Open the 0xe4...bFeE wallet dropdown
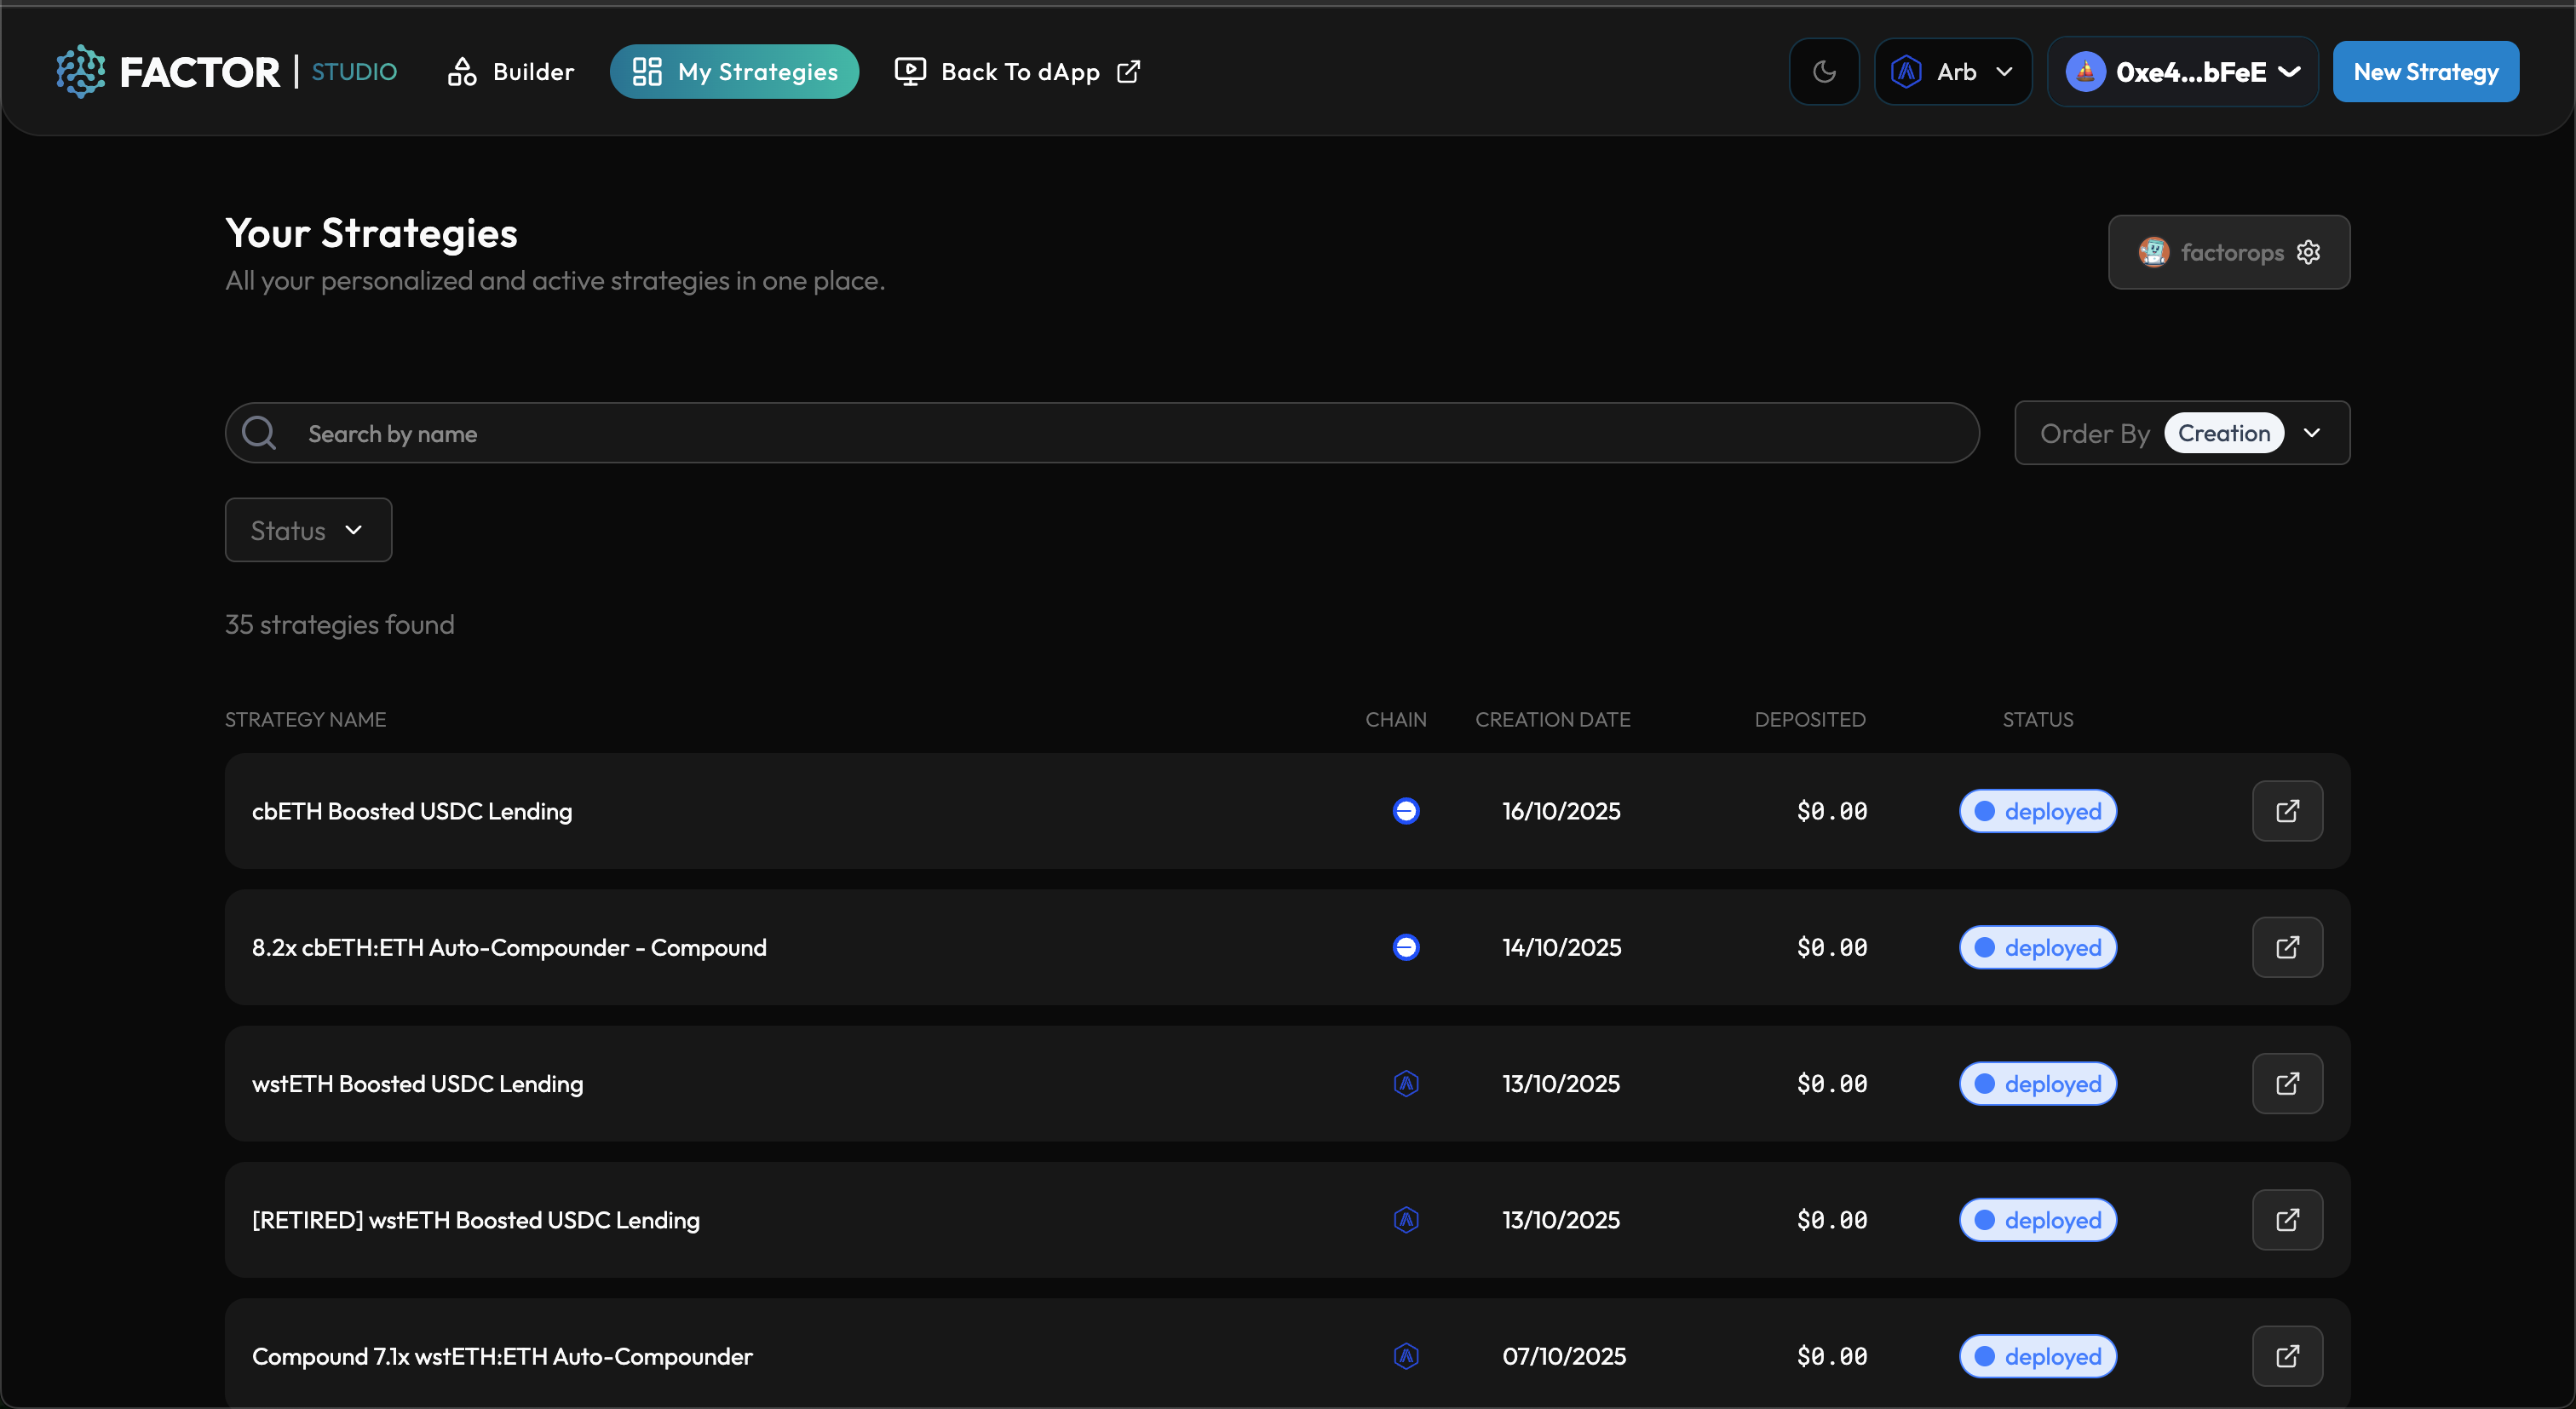The width and height of the screenshot is (2576, 1409). pos(2182,72)
